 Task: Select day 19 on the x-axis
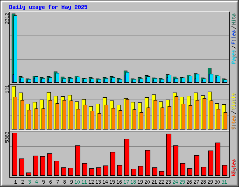(x=140, y=182)
